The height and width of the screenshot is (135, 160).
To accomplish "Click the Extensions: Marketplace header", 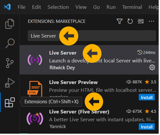I will [x=57, y=21].
